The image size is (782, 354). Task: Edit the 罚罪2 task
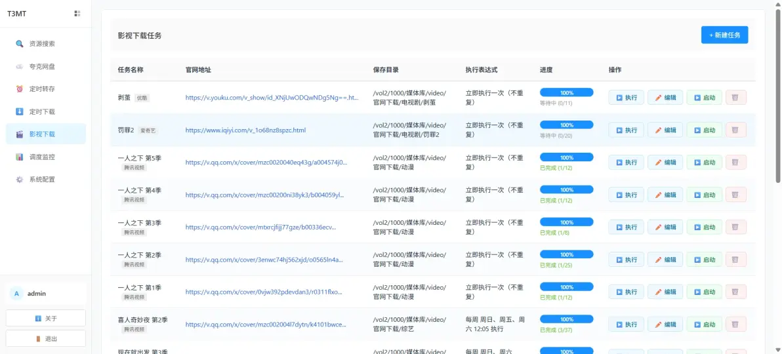[x=665, y=130]
